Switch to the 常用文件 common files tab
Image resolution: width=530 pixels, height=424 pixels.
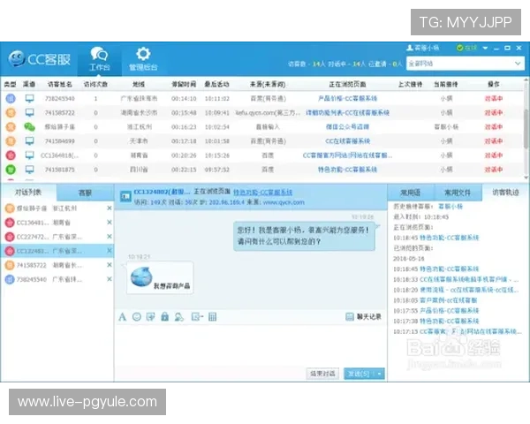tap(458, 193)
